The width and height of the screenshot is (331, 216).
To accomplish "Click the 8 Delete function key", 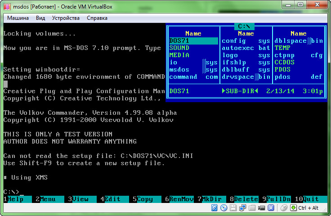I will 244,199.
